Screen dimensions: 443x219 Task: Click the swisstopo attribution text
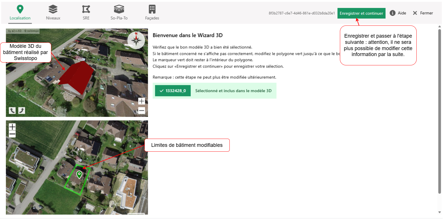click(x=31, y=31)
